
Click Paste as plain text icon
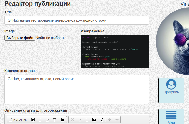click(x=94, y=120)
